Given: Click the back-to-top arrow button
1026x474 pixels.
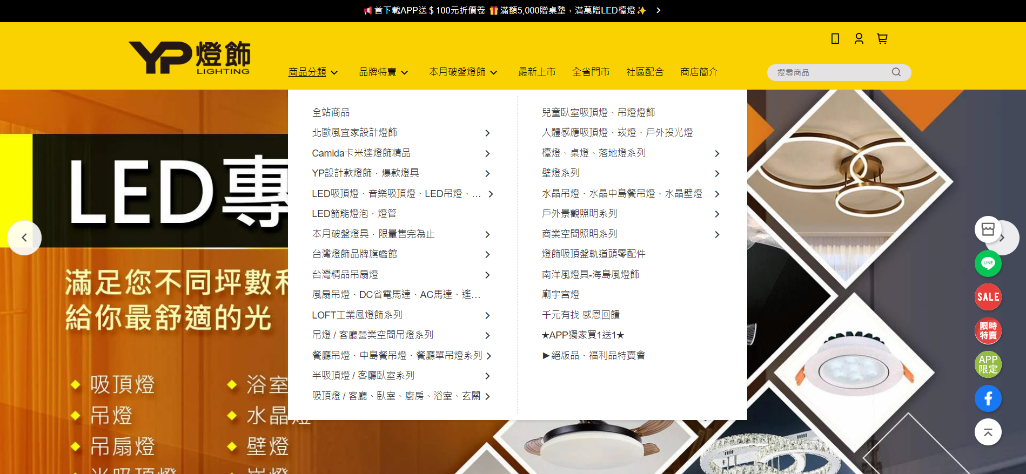Looking at the screenshot, I should [988, 432].
